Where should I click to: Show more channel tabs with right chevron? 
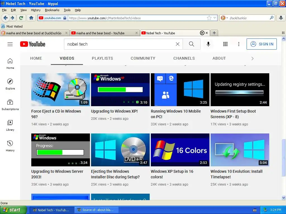[x=252, y=59]
